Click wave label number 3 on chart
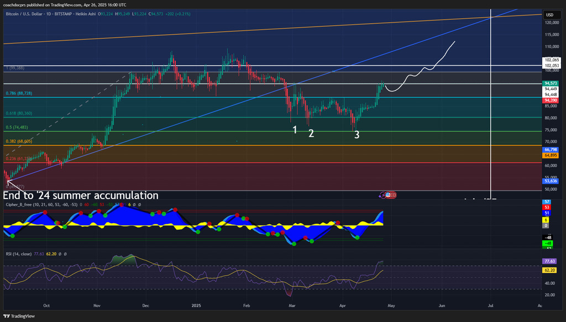Viewport: 566px width, 322px height. point(357,135)
